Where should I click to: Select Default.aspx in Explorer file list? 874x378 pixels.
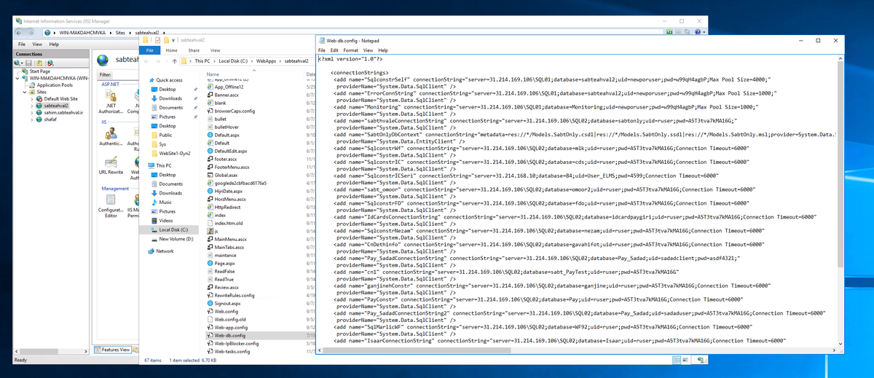(x=227, y=135)
